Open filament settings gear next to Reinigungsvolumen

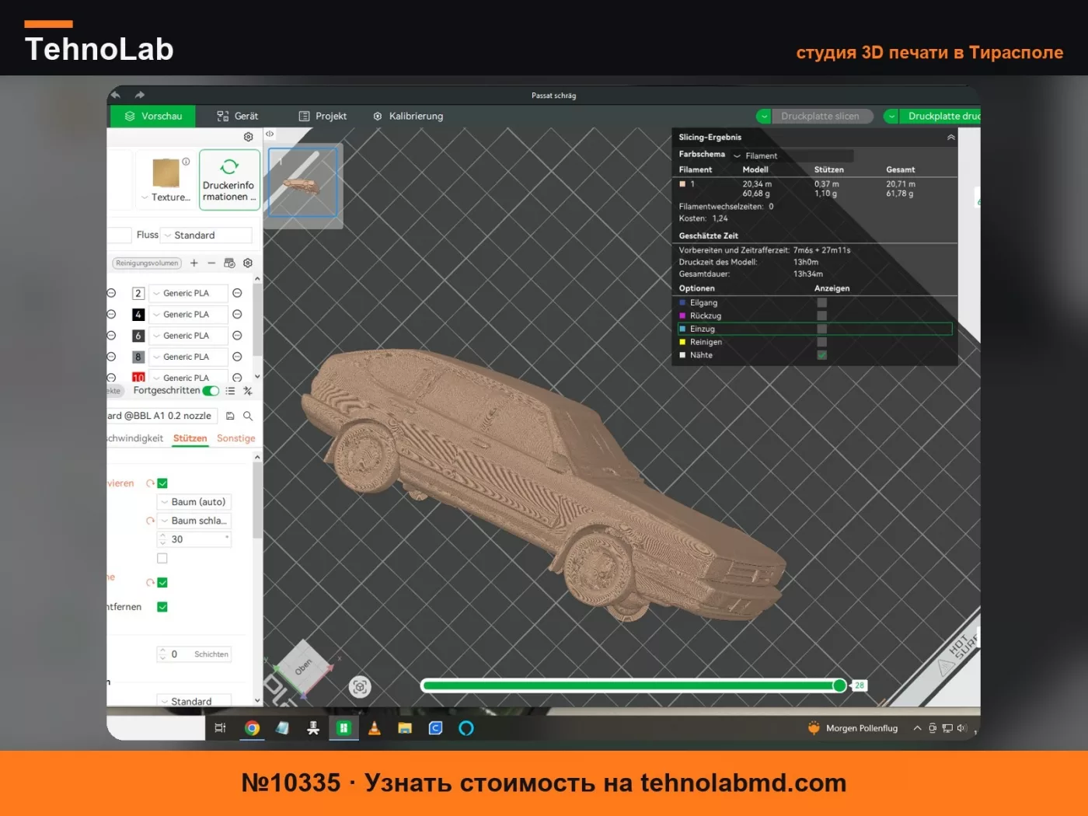pyautogui.click(x=248, y=263)
